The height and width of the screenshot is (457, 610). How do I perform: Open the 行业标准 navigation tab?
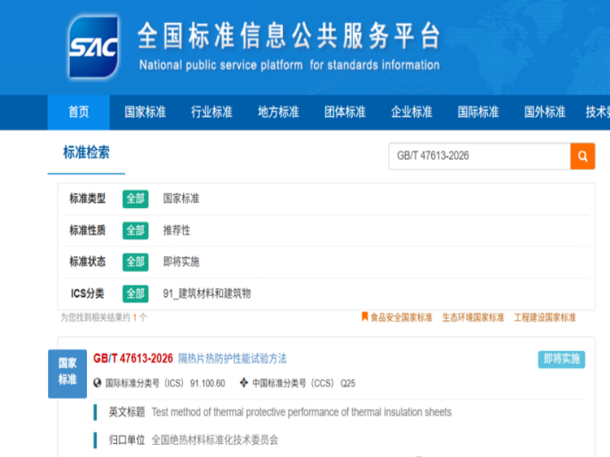(212, 112)
